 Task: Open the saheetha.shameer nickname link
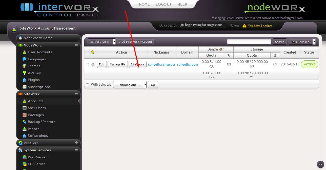click(162, 64)
